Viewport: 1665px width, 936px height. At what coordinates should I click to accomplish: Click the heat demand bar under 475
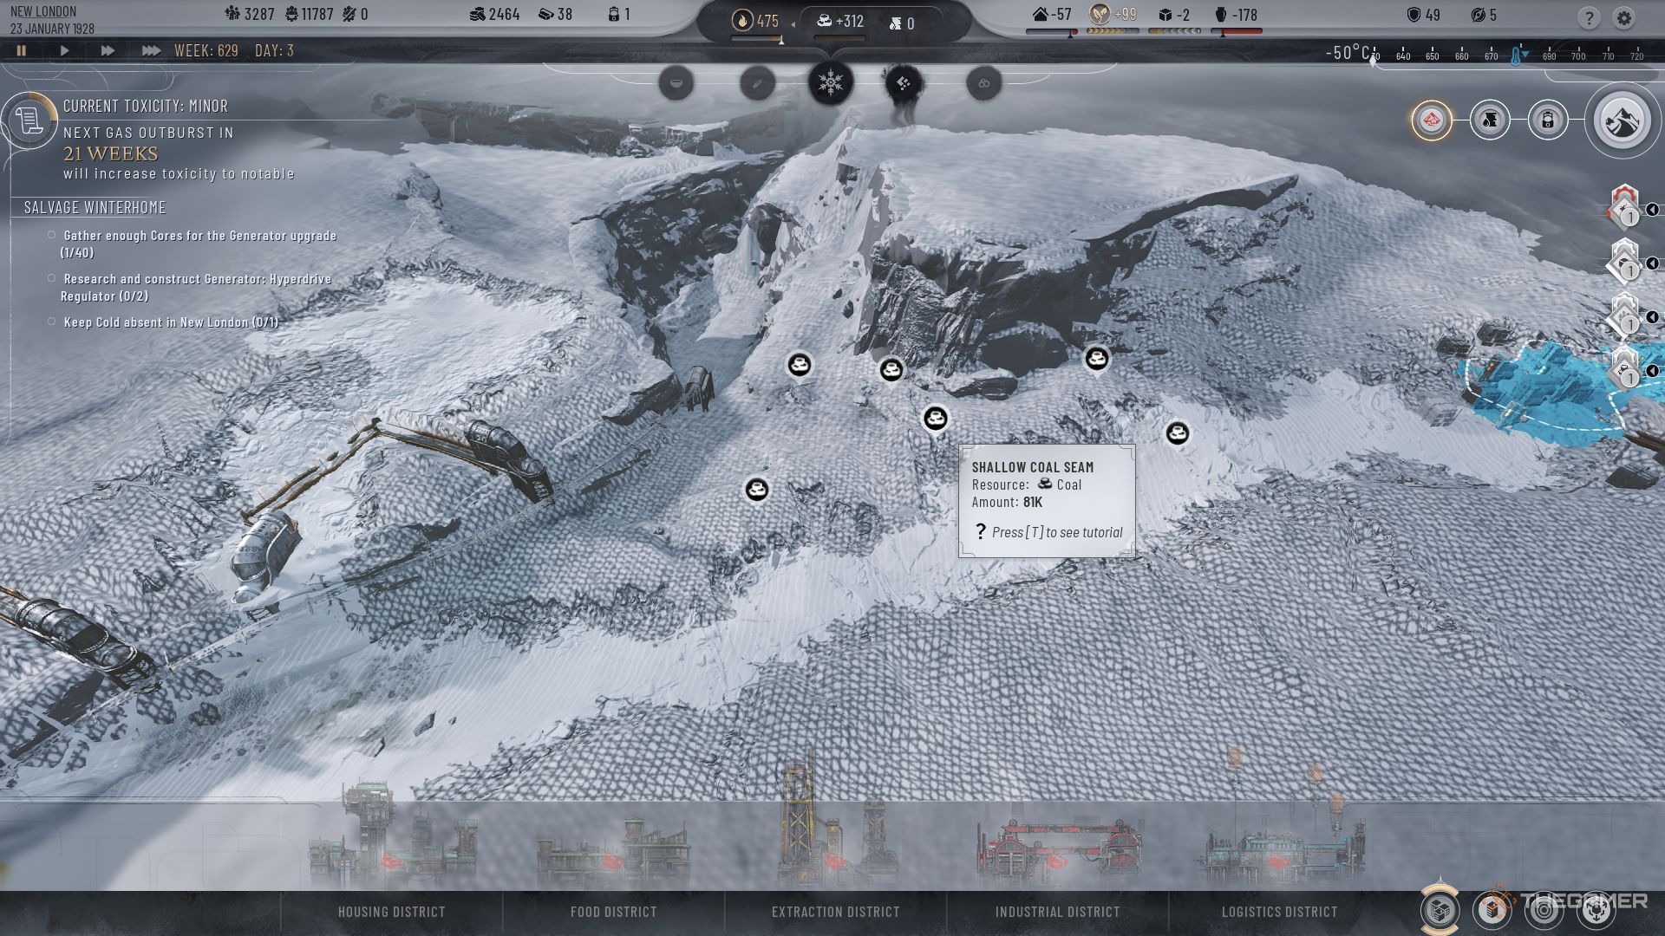pos(756,39)
